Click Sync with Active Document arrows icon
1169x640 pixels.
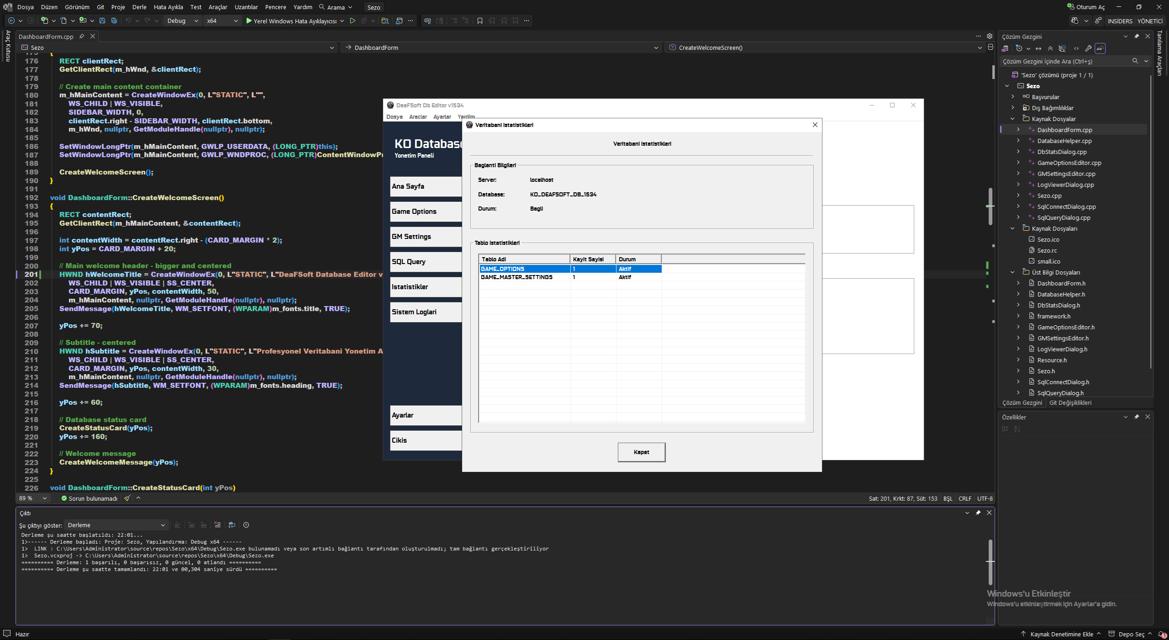point(1038,48)
